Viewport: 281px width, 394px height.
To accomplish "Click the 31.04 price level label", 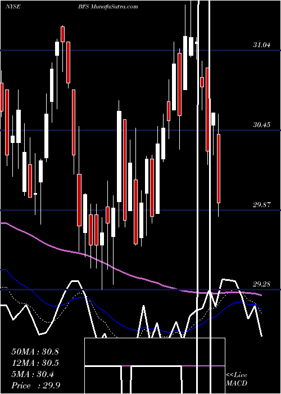I will [262, 45].
